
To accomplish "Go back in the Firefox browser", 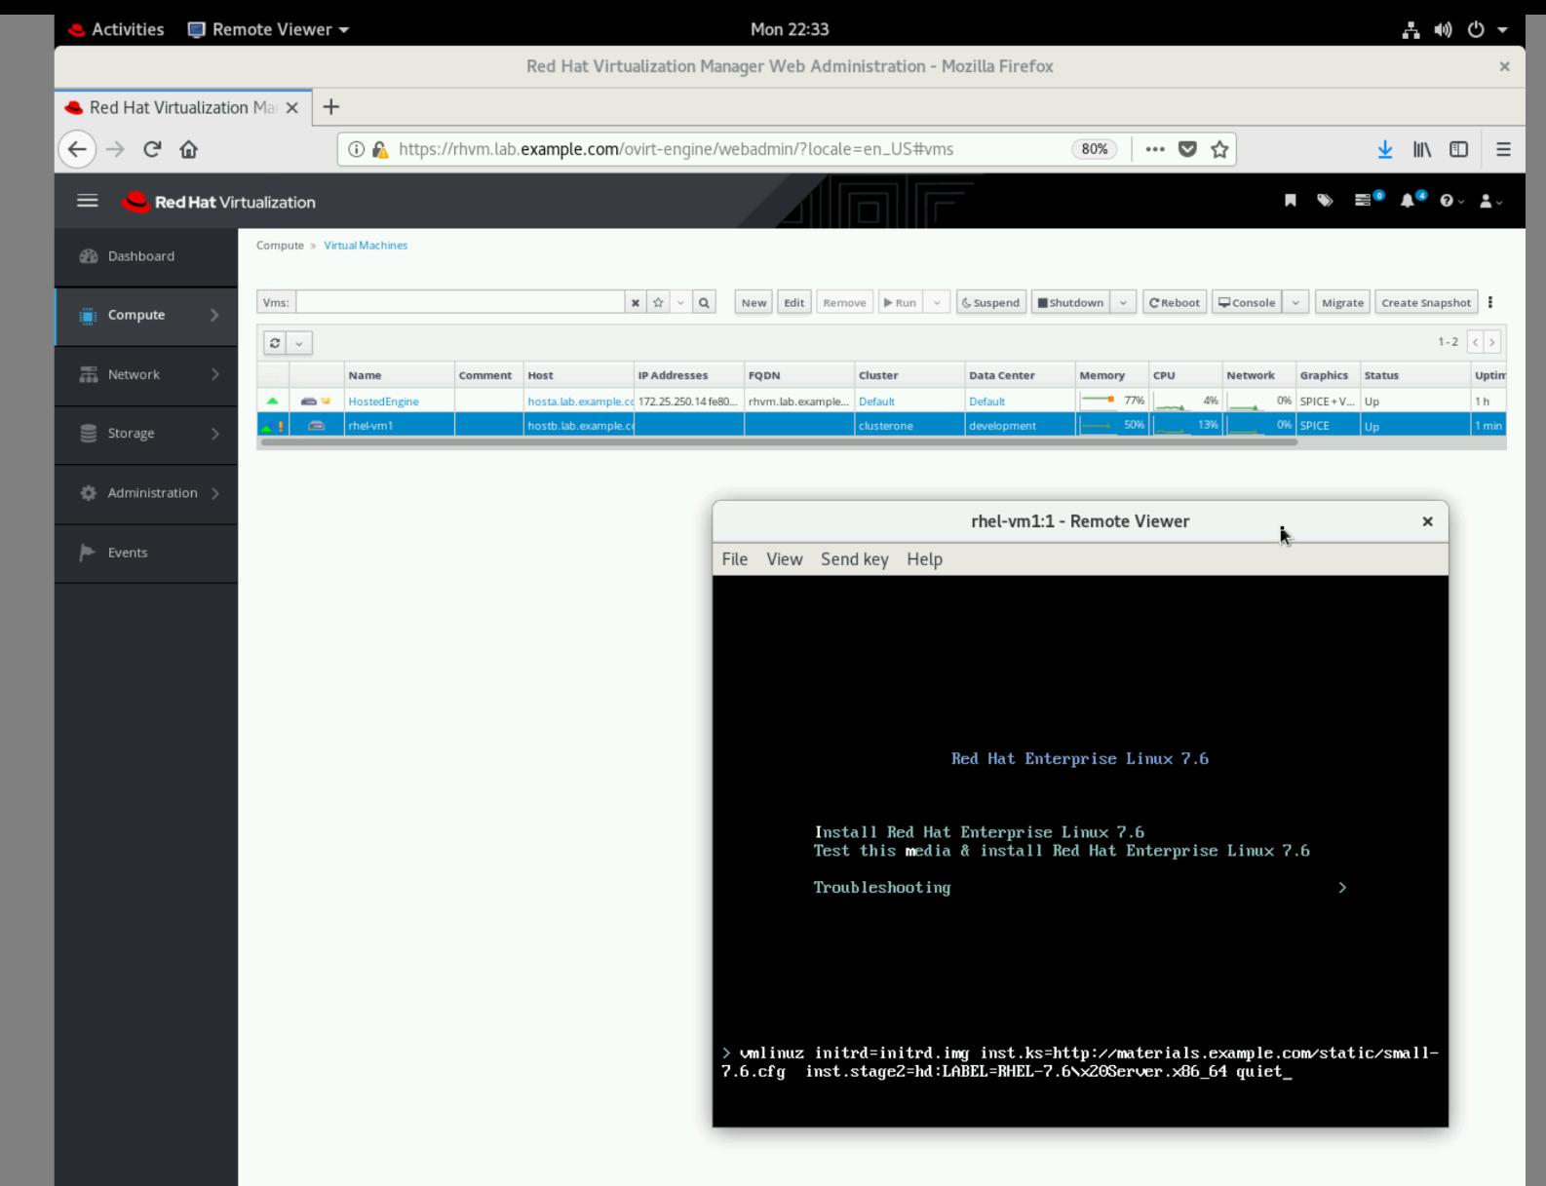I will tap(77, 149).
